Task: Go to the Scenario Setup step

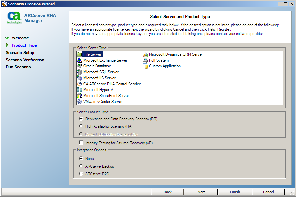Action: click(x=20, y=52)
